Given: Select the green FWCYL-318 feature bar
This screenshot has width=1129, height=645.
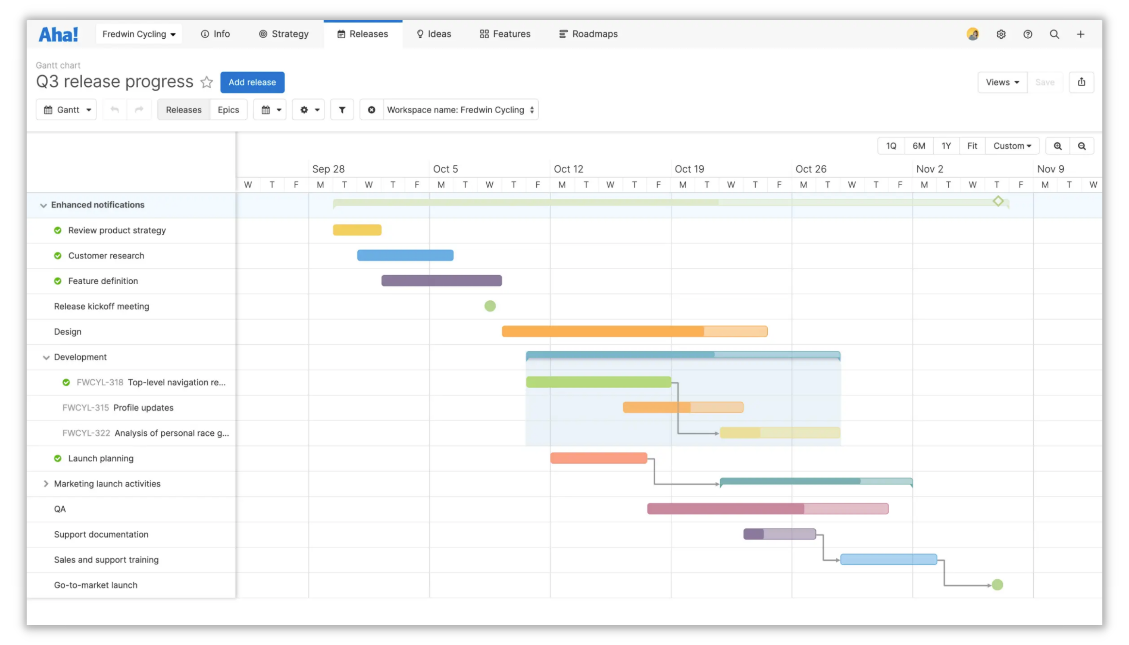Looking at the screenshot, I should coord(598,382).
